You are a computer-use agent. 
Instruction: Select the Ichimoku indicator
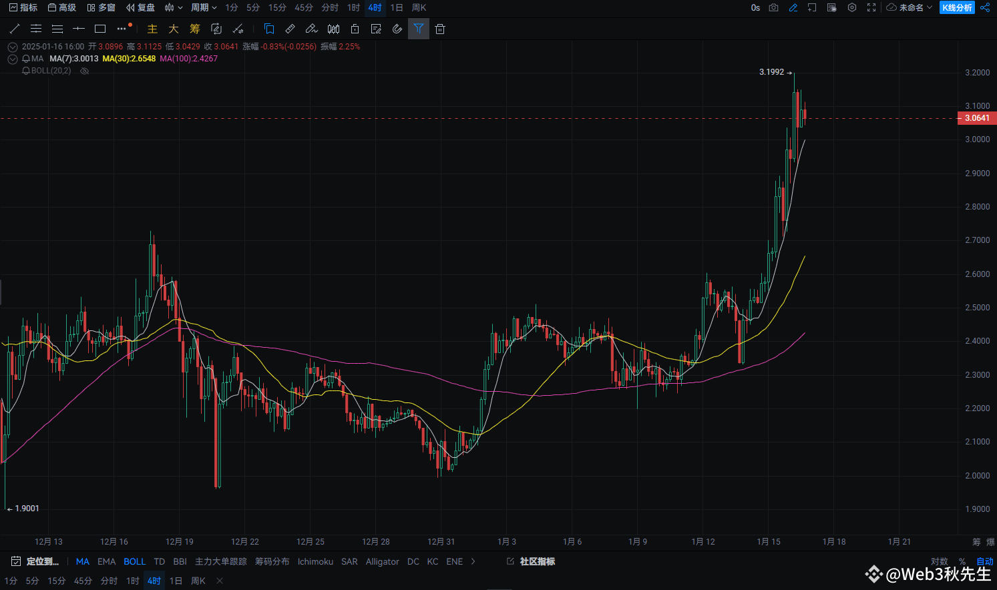(x=315, y=561)
